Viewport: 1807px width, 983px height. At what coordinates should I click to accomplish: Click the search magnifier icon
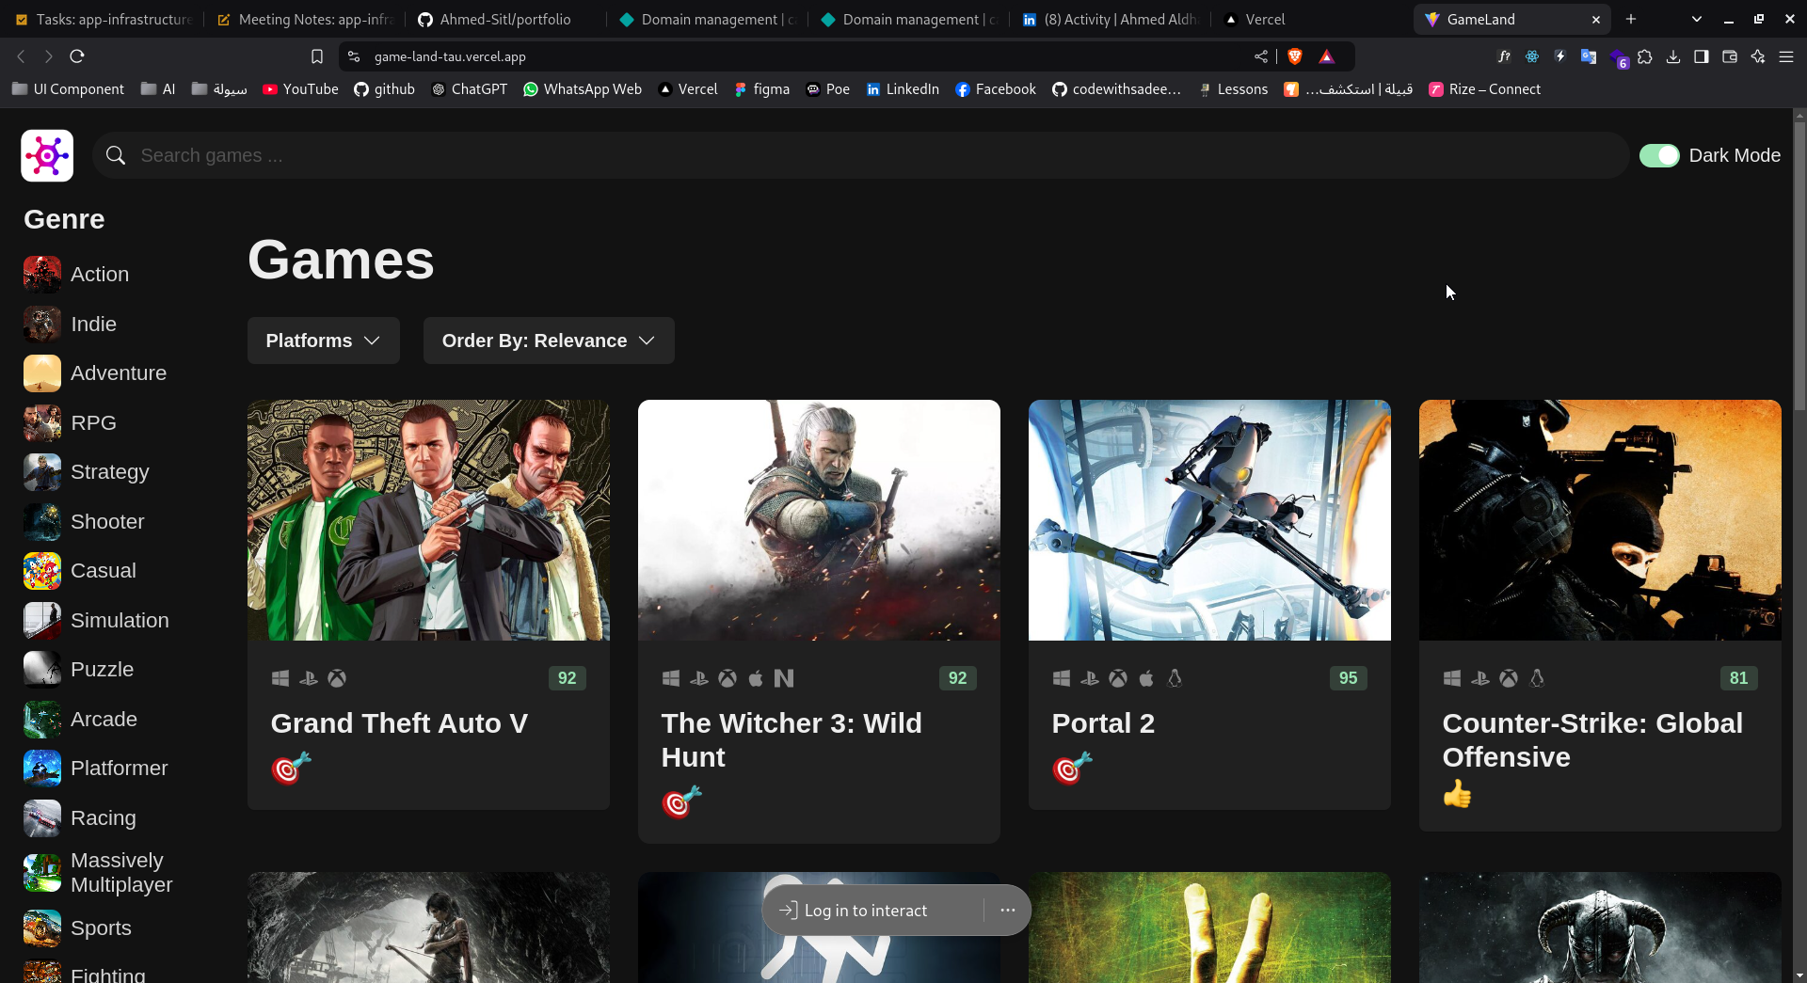tap(116, 155)
